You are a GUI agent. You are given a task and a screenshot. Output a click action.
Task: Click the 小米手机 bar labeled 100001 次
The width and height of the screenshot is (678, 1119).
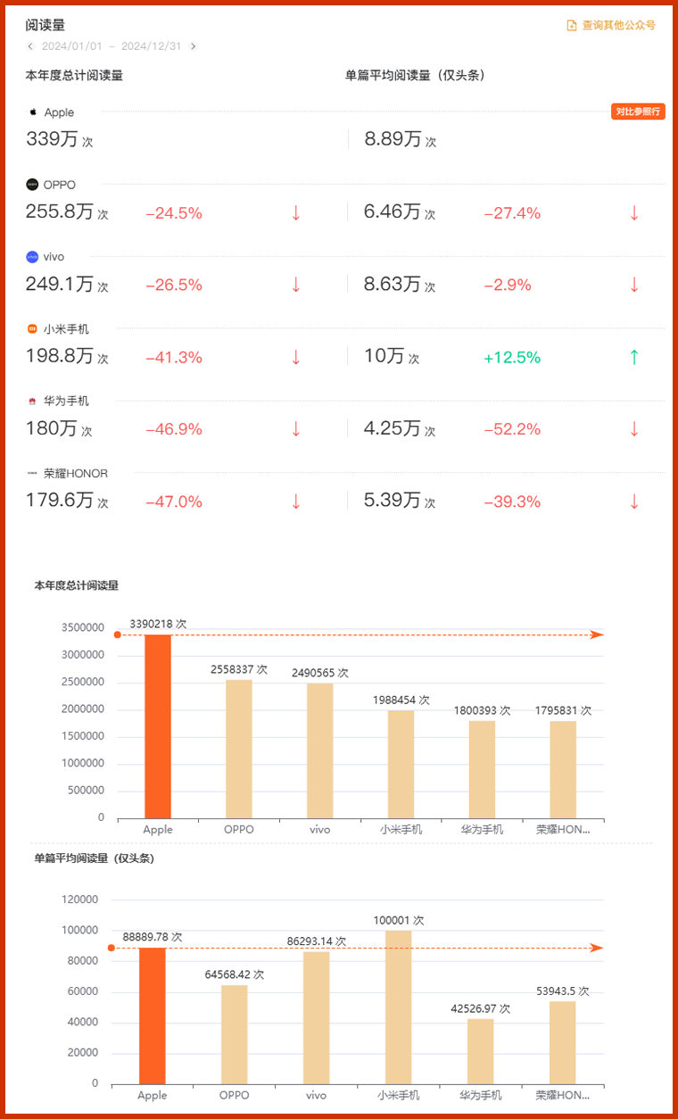point(399,1007)
